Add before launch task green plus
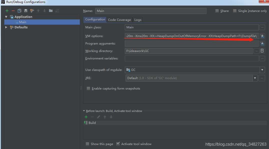The width and height of the screenshot is (269, 149). [x=86, y=117]
